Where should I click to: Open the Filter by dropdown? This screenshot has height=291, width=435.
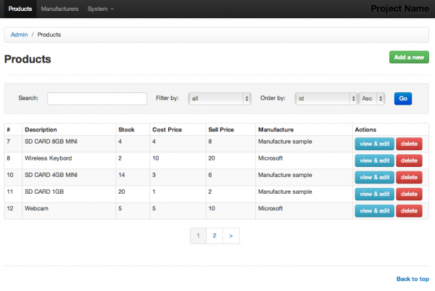pyautogui.click(x=219, y=98)
